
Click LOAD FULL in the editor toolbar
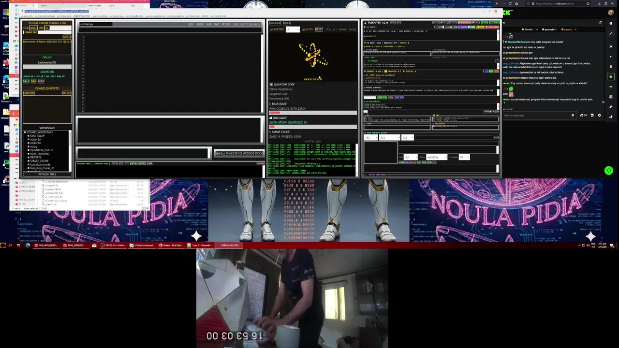[239, 24]
